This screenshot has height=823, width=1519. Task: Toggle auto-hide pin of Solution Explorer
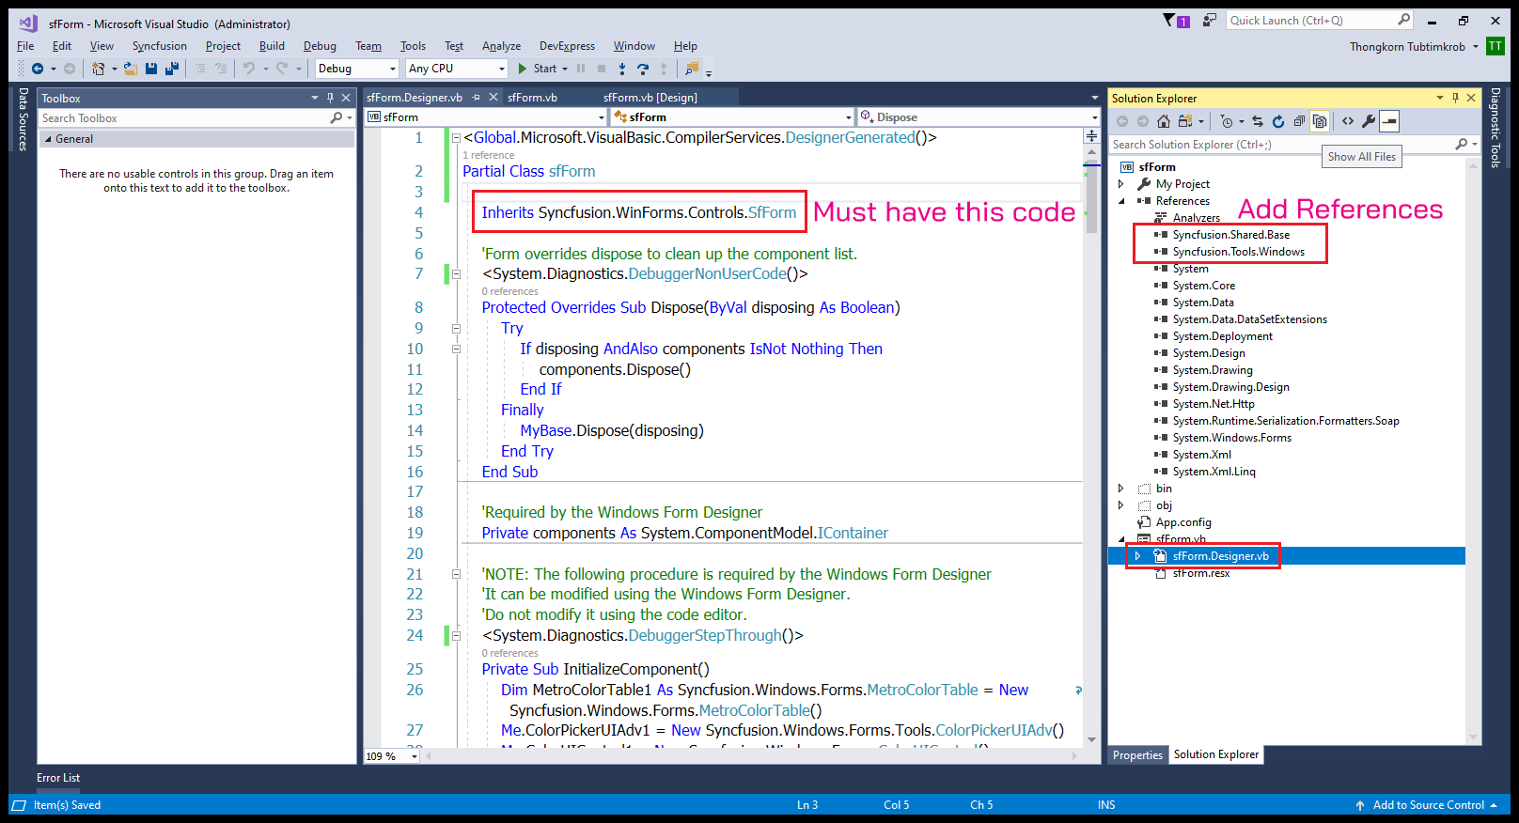[x=1455, y=98]
